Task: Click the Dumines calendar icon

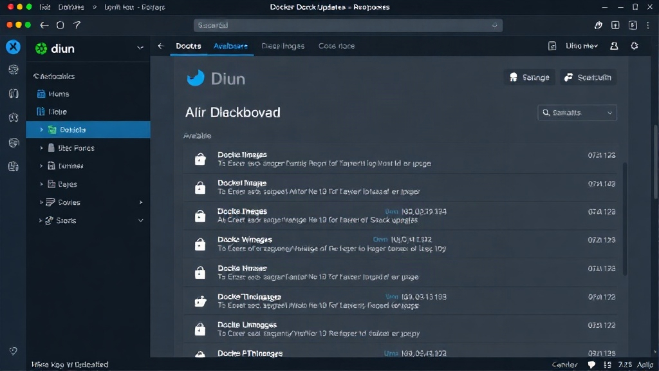Action: coord(51,166)
